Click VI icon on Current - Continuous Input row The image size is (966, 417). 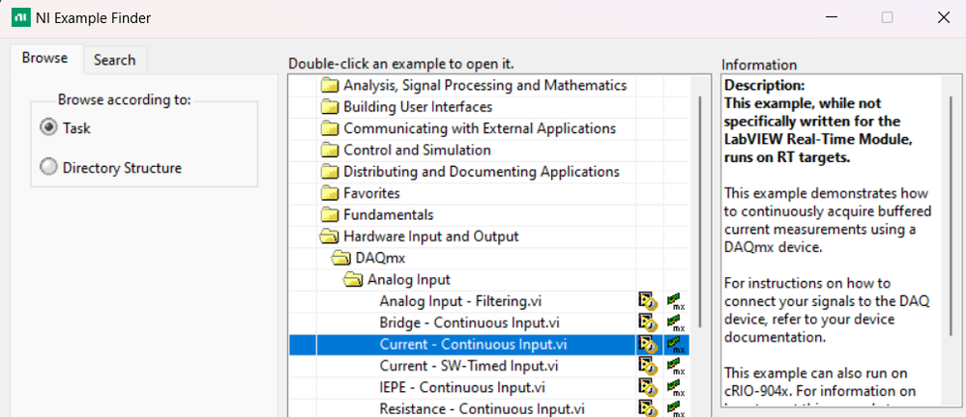[646, 345]
